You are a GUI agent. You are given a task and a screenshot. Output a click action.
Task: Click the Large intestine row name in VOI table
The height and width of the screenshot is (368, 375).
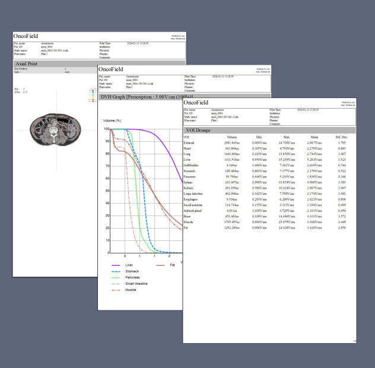click(193, 194)
